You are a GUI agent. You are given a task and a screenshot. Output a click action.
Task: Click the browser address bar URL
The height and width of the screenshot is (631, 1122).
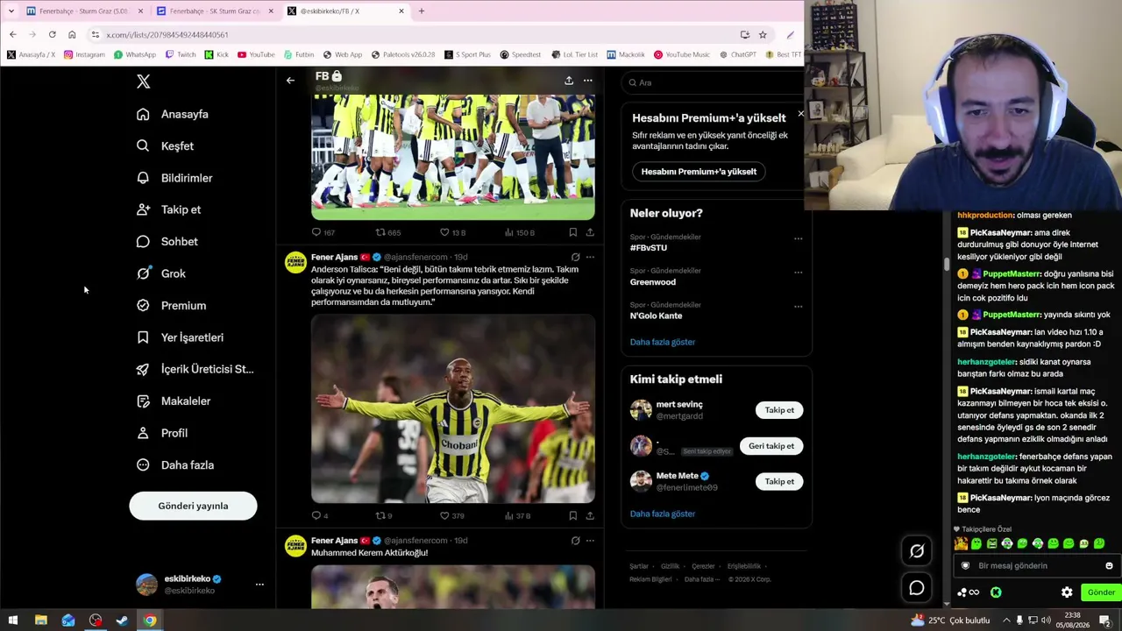click(167, 35)
